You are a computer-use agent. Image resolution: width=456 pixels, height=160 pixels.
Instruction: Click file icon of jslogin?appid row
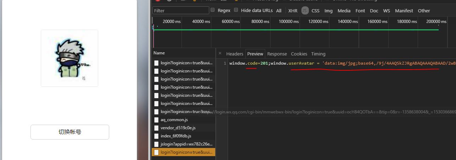156,144
